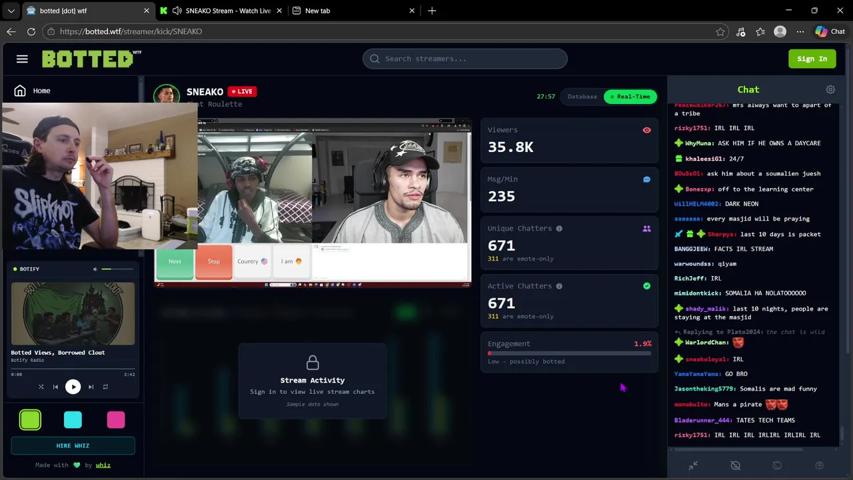Open the Home sidebar item
This screenshot has height=480, width=853.
pos(72,91)
